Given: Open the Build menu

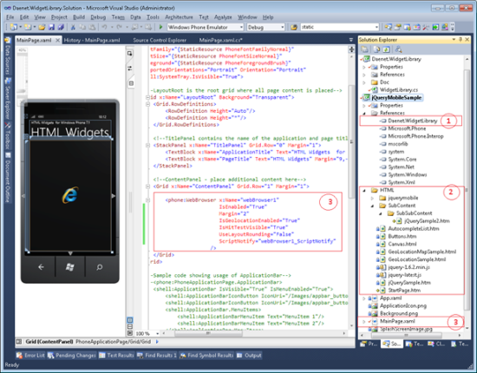Looking at the screenshot, I should (x=79, y=17).
